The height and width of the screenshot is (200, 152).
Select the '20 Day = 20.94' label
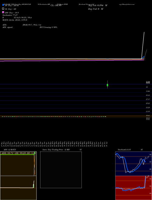(12, 5)
